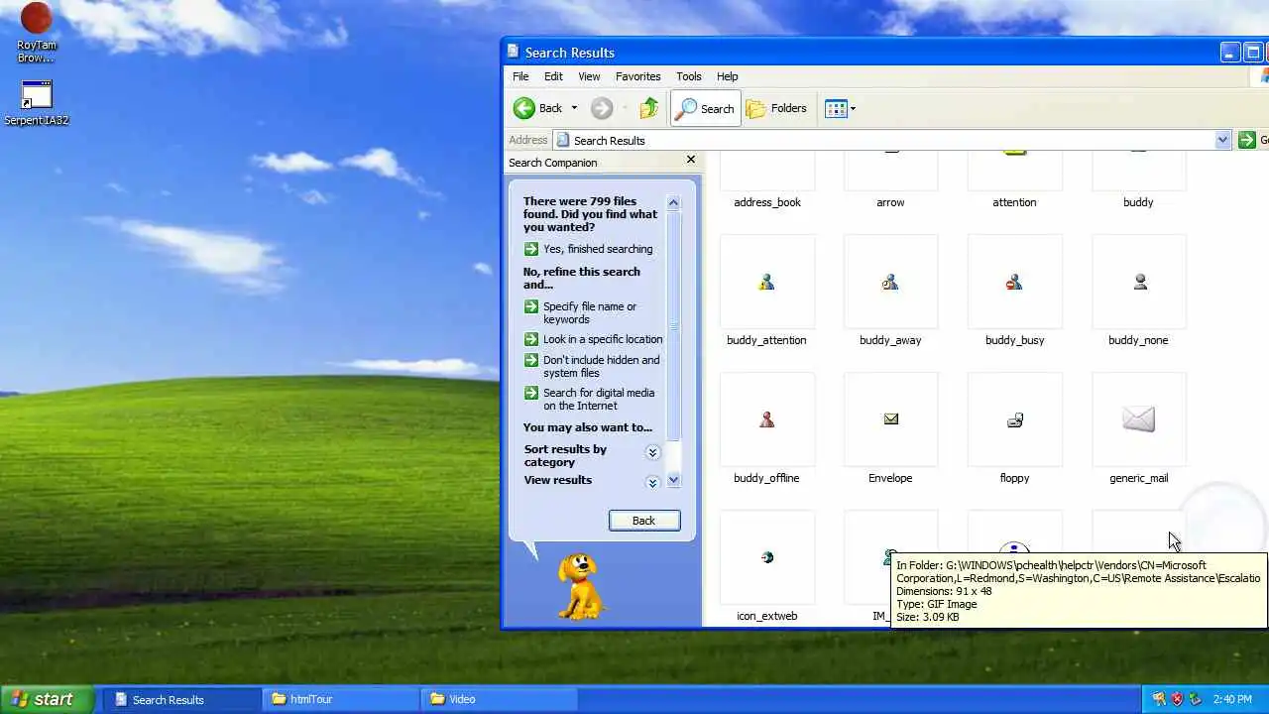Select the buddy_busy image file

click(x=1014, y=283)
